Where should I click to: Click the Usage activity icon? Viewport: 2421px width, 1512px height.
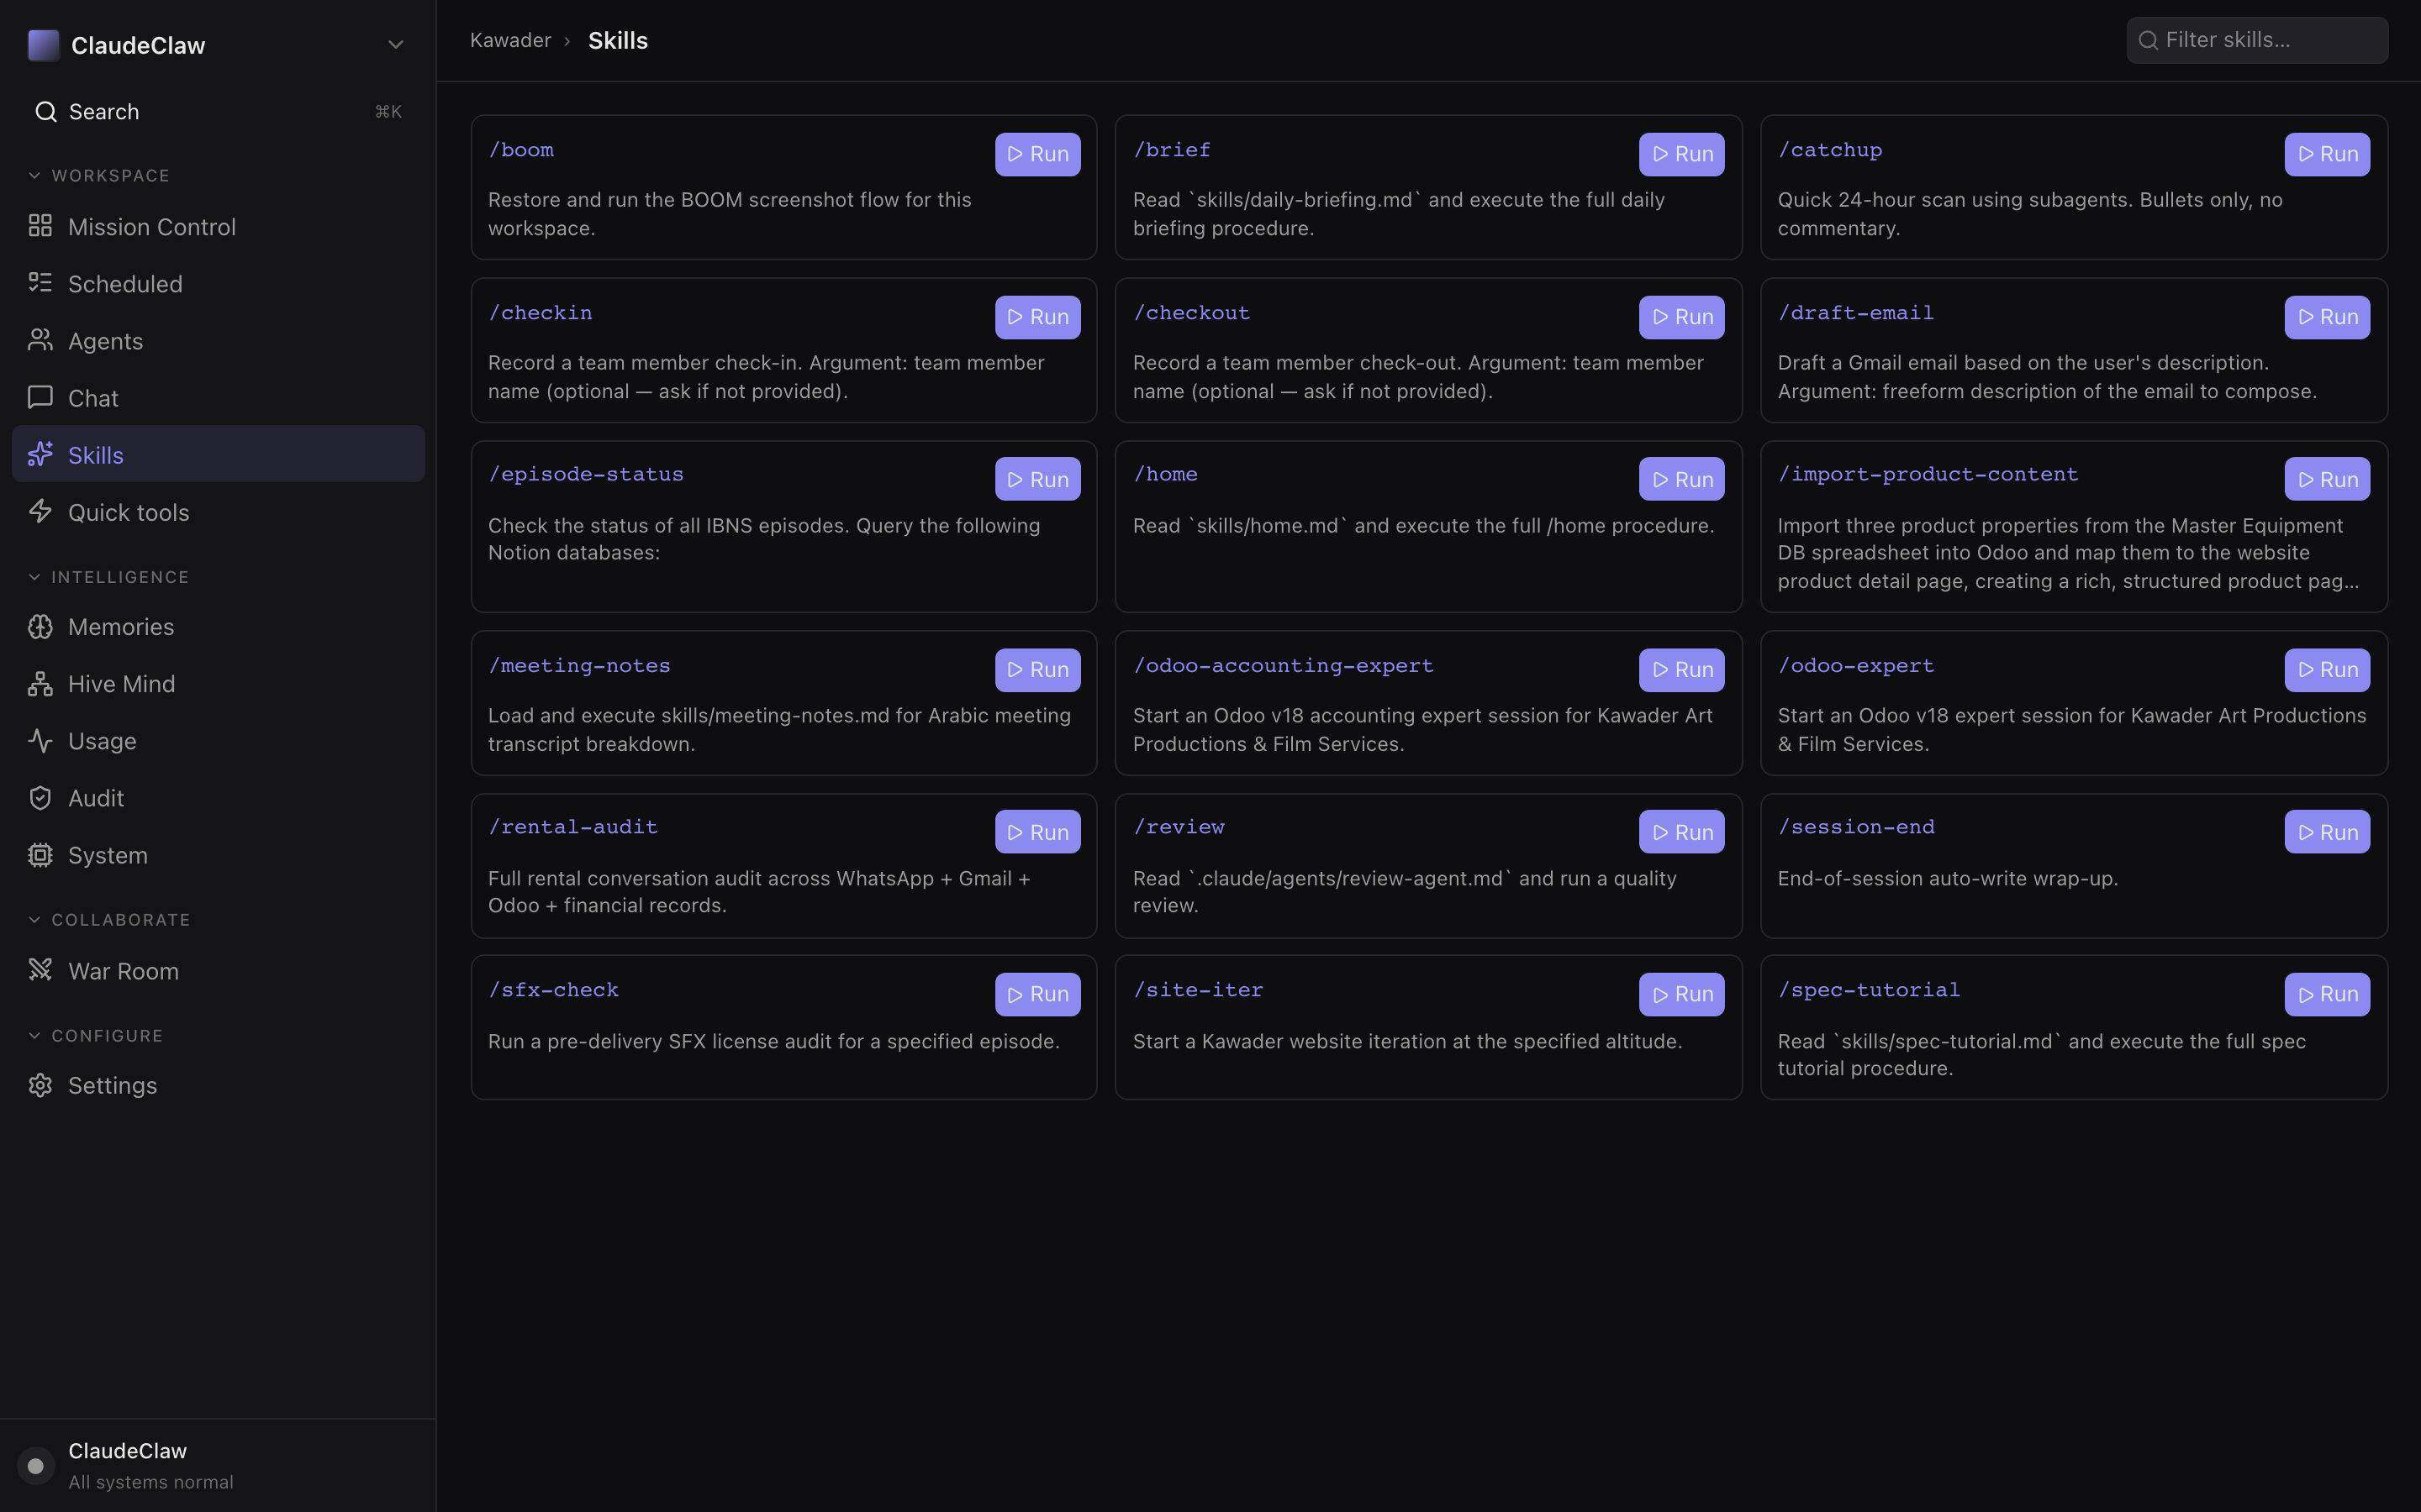pyautogui.click(x=40, y=740)
